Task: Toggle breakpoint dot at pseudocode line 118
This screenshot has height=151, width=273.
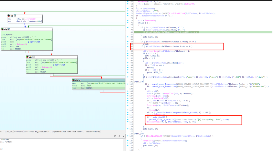Action: point(128,122)
